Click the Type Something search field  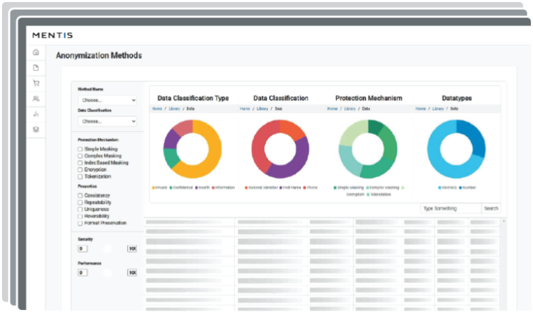[450, 208]
